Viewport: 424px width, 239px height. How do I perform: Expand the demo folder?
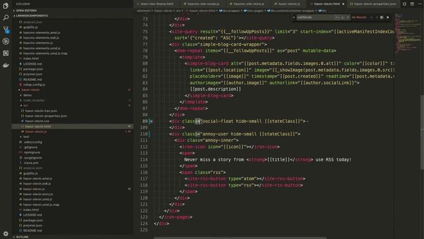[x=27, y=95]
